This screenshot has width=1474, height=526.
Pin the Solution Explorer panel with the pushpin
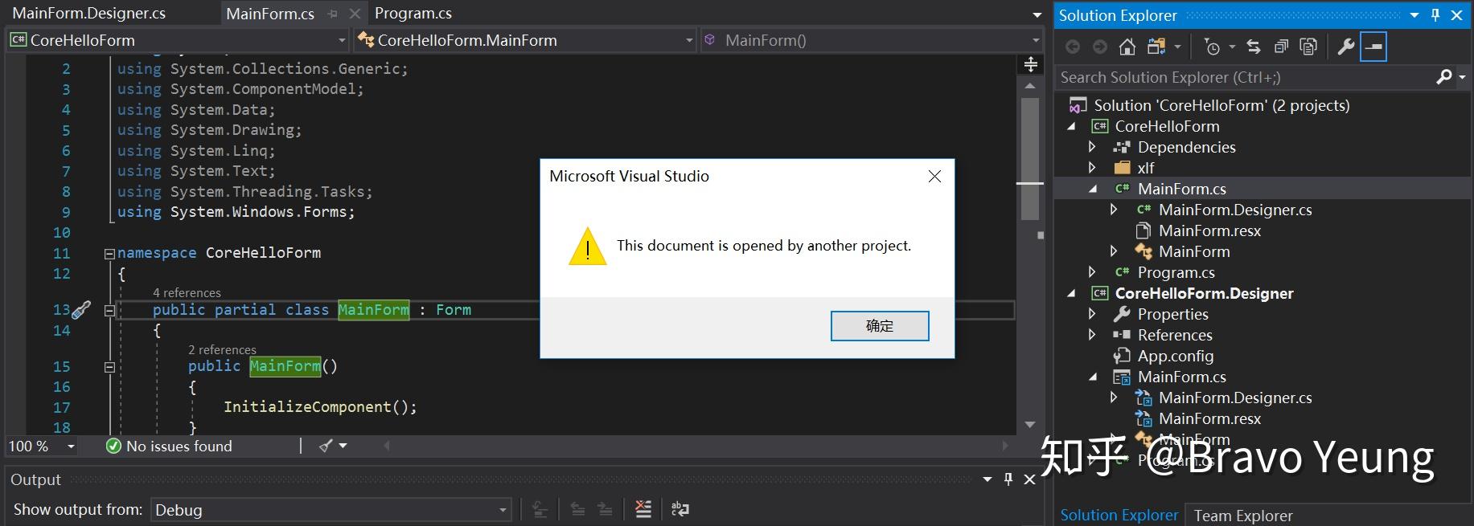[x=1435, y=15]
